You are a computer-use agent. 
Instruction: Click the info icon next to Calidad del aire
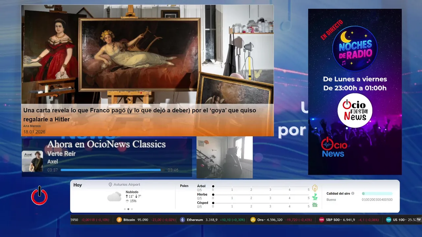[x=353, y=194]
